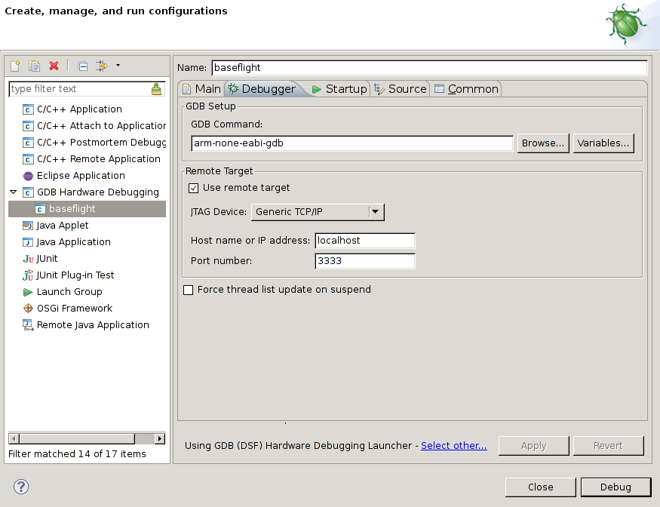Switch to the Debugger tab
The width and height of the screenshot is (660, 507).
point(262,89)
